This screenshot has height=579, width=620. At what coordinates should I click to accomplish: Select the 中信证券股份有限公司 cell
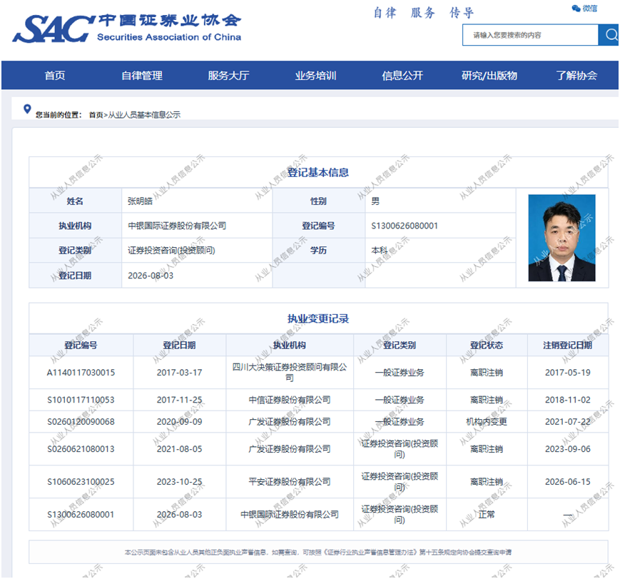click(x=290, y=400)
